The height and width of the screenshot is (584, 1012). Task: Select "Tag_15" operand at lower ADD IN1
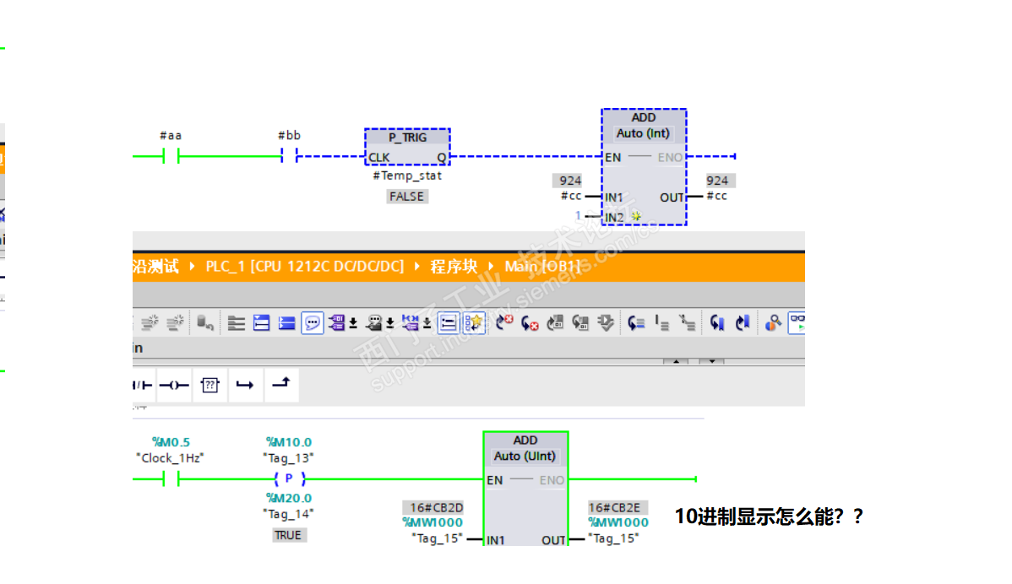tap(437, 538)
